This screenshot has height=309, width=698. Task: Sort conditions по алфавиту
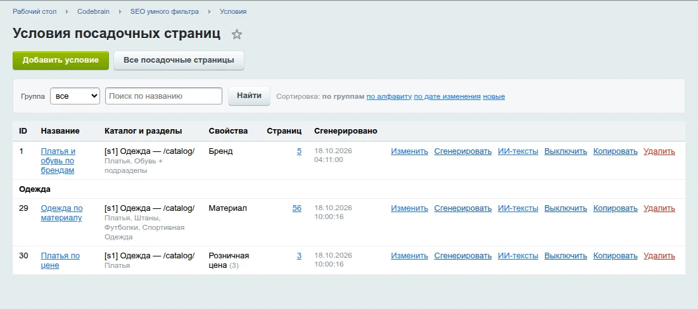389,96
